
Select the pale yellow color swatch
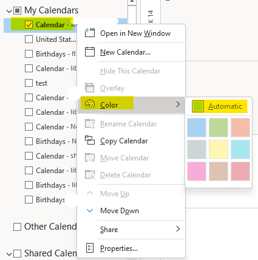tap(219, 149)
